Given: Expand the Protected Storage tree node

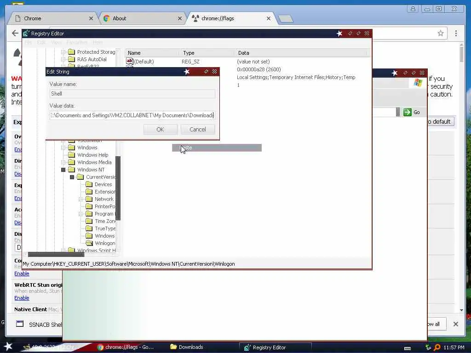Looking at the screenshot, I should 63,52.
